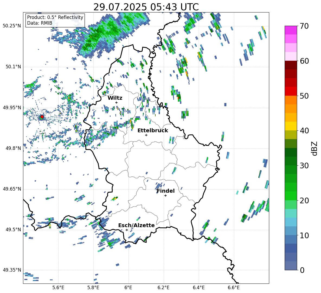Click the 49.8°N latitude label

pyautogui.click(x=13, y=148)
